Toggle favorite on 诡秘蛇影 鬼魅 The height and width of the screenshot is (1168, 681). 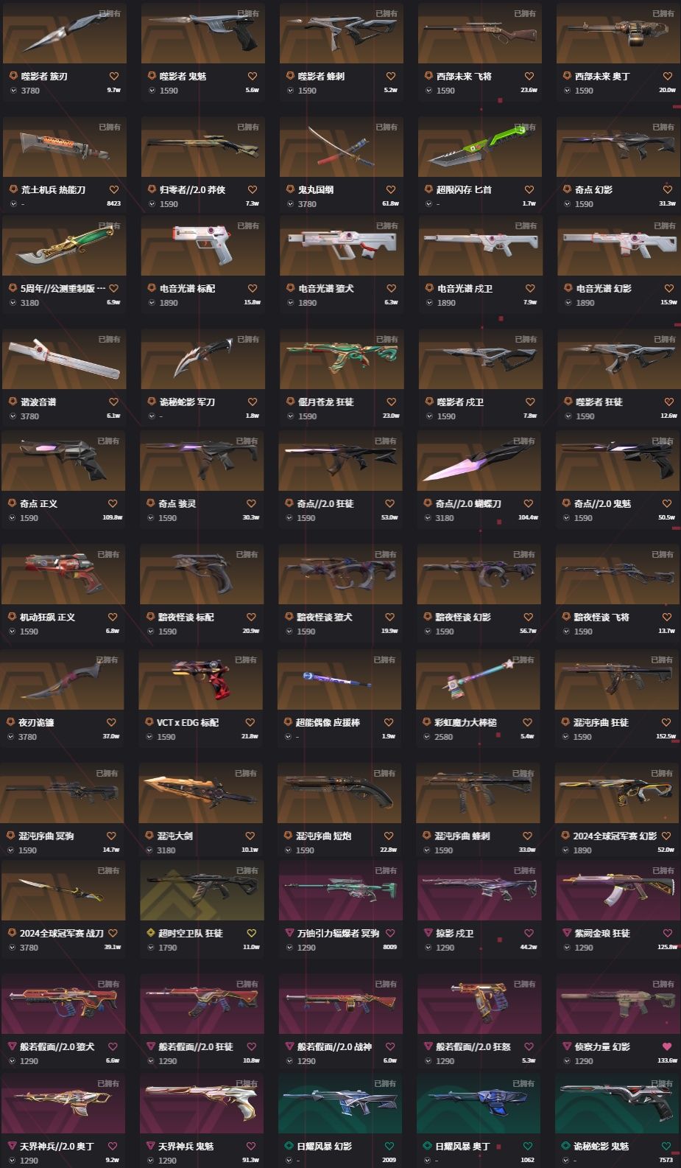click(666, 1146)
